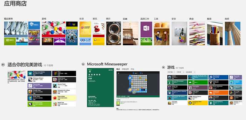Screen dimensions: 246x120
Task: Select Mahjong Deluxe+ in perfect games list
Action: pos(39,80)
